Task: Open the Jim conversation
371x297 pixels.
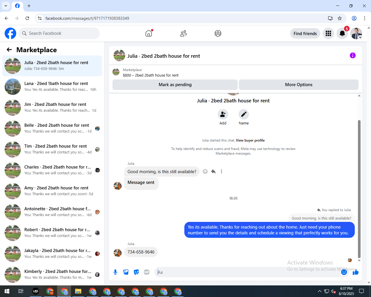Action: (x=52, y=108)
